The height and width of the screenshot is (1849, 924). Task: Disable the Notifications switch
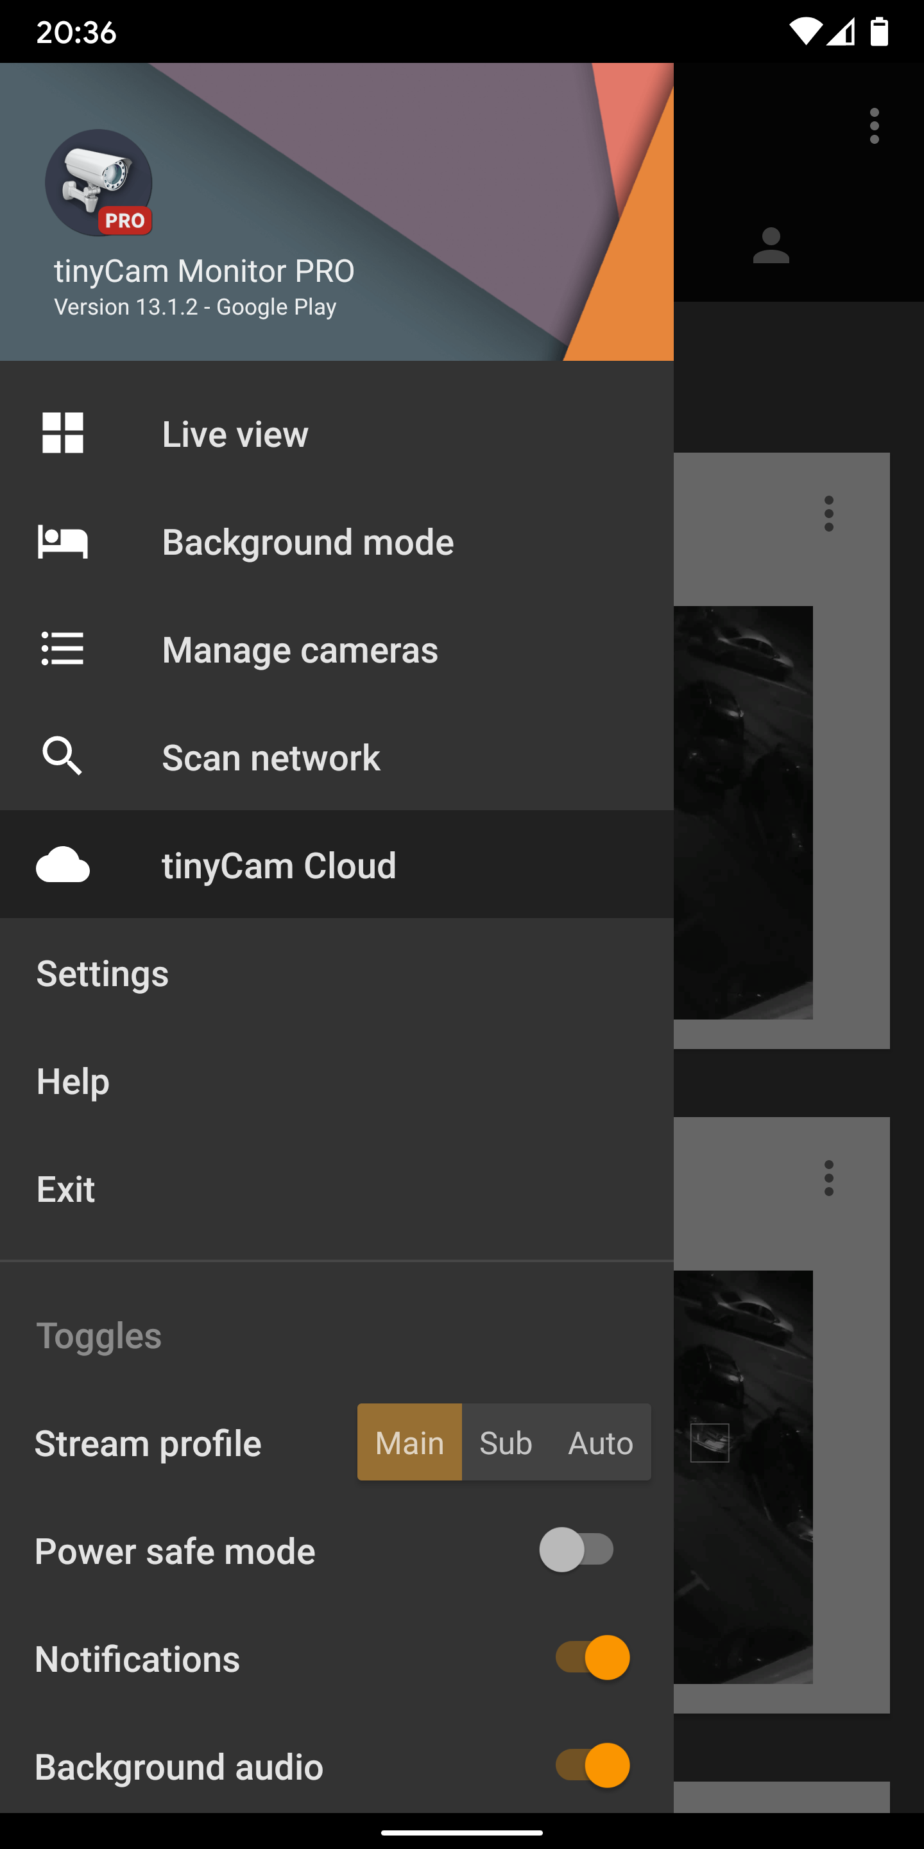(592, 1657)
